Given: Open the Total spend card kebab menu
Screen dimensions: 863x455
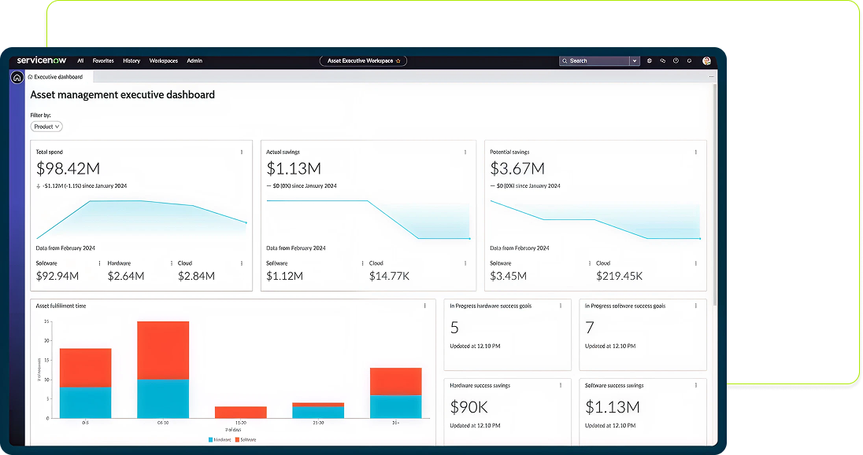Looking at the screenshot, I should 242,152.
